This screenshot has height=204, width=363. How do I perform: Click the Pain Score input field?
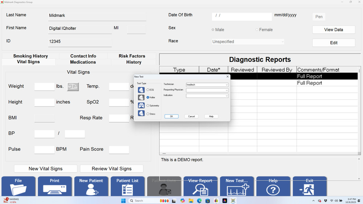[119, 149]
